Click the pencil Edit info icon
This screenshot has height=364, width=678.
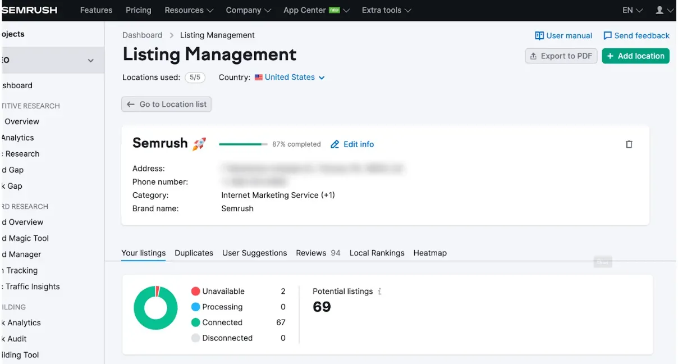pos(335,144)
